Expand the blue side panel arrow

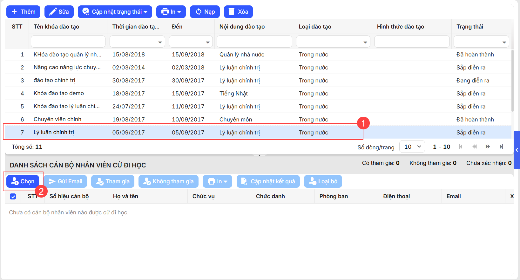tap(517, 150)
